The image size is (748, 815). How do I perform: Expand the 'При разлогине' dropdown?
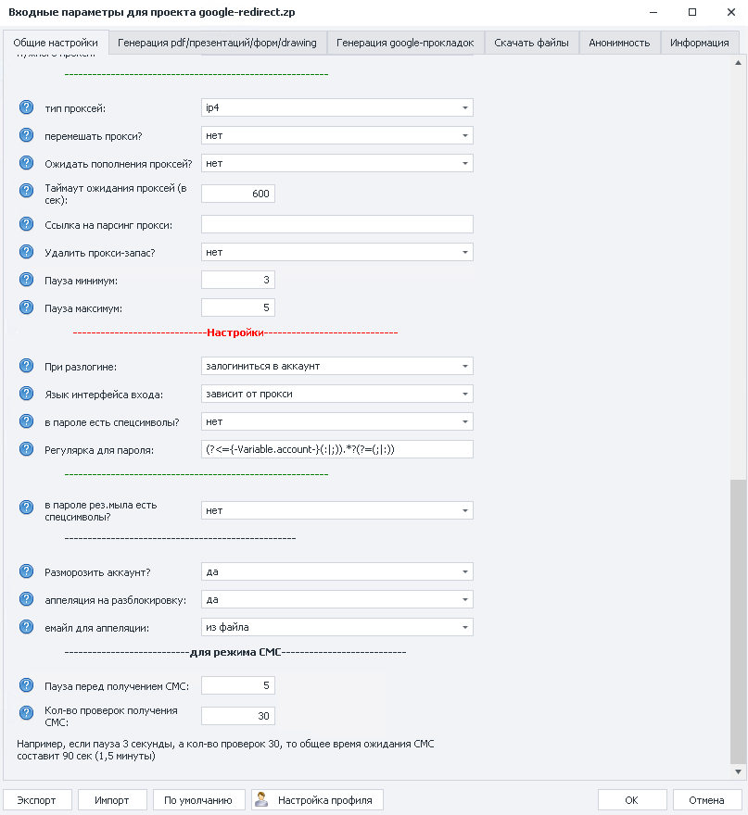click(x=337, y=366)
